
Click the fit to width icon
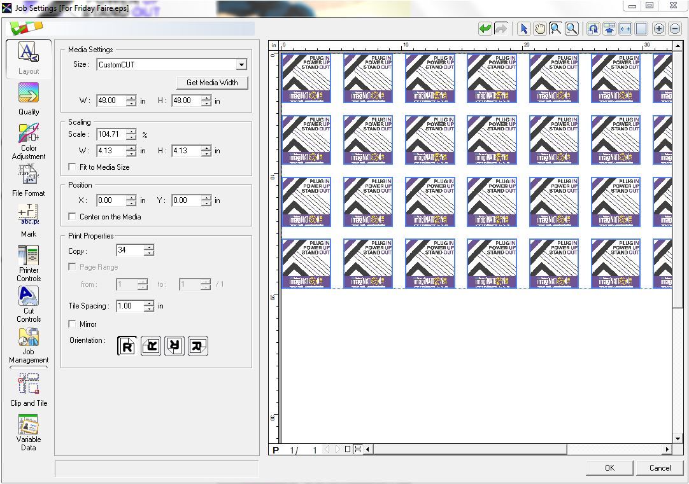pos(625,29)
